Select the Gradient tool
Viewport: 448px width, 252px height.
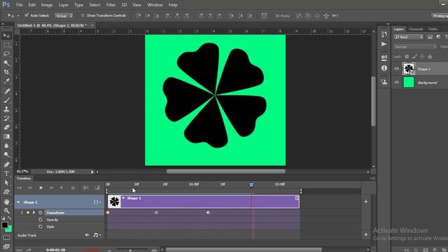6,136
